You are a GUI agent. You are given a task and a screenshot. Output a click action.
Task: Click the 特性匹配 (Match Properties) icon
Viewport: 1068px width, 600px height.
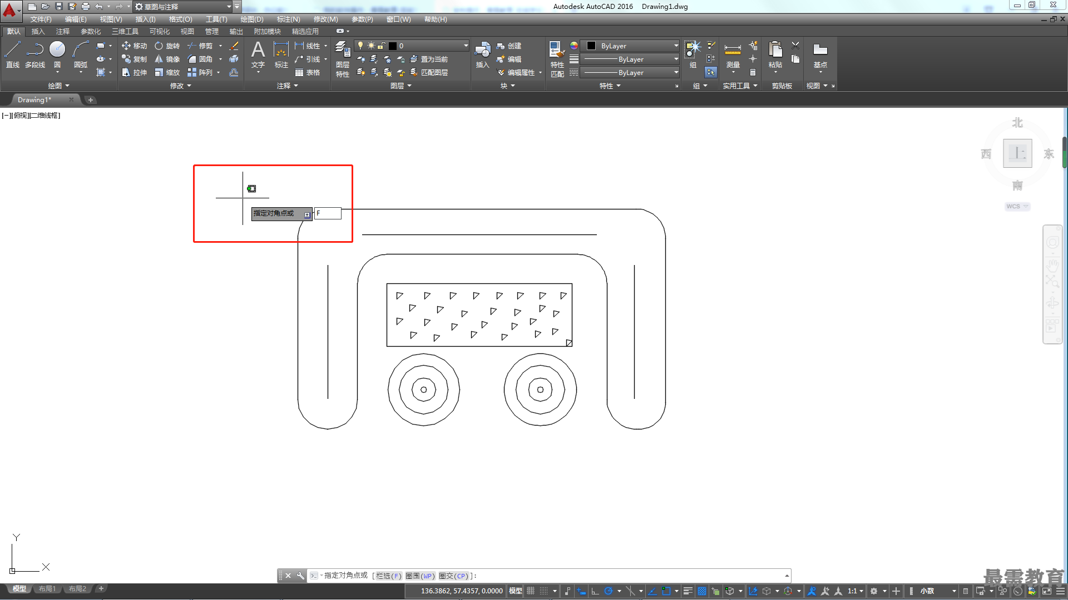557,58
